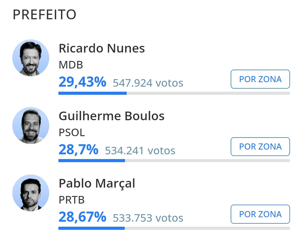Click the photo next to Guilherme Boulos

click(31, 126)
